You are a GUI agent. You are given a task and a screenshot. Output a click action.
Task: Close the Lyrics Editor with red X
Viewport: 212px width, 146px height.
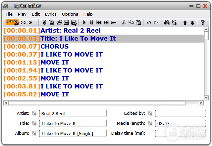(x=205, y=6)
